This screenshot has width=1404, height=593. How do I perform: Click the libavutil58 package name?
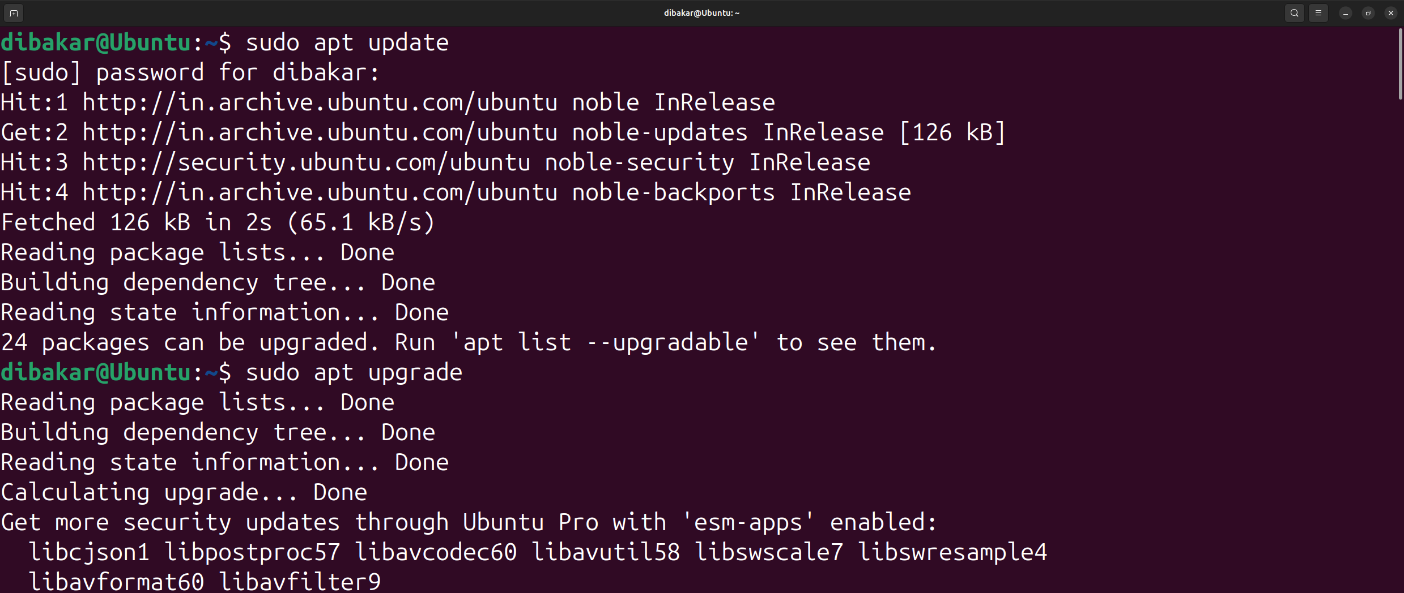coord(606,553)
